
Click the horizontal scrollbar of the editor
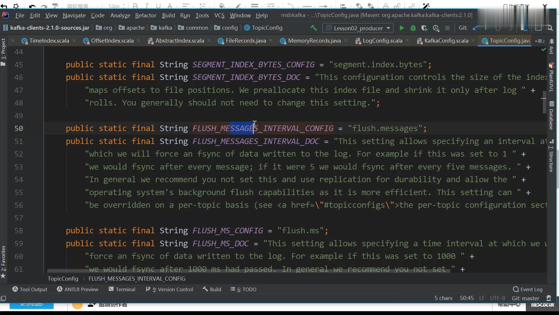[x=248, y=271]
